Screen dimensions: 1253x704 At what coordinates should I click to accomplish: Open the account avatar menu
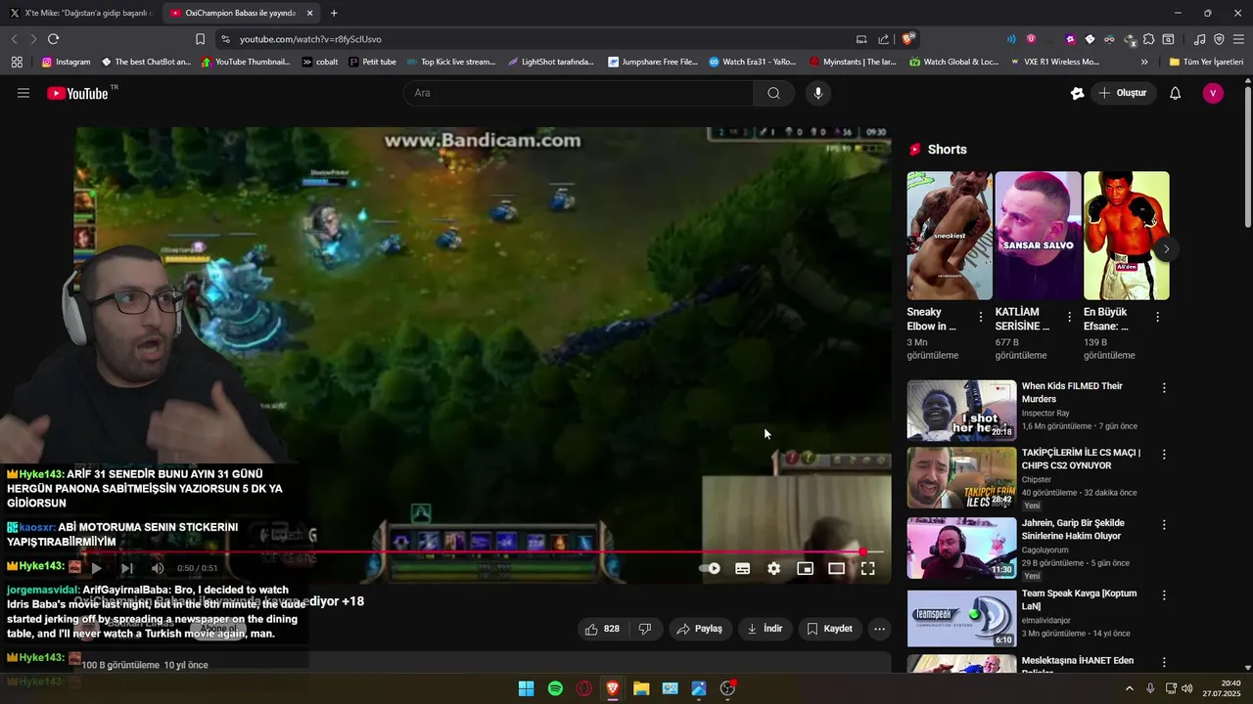click(x=1213, y=93)
